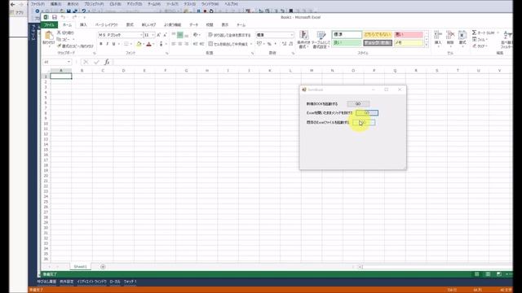The height and width of the screenshot is (293, 522).
Task: Open the Font Color dropdown arrow
Action: point(153,44)
